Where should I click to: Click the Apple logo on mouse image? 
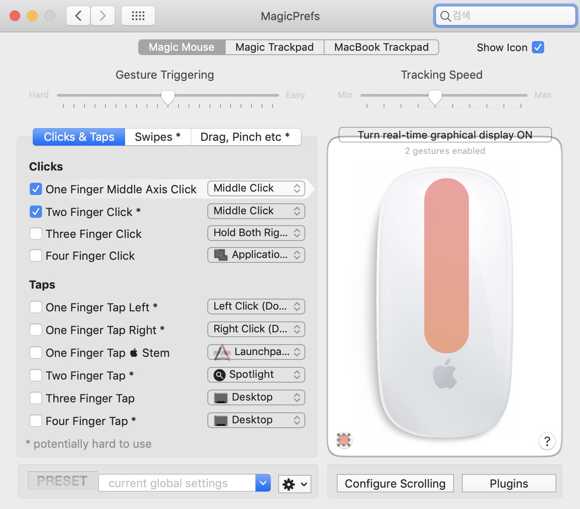click(x=445, y=374)
